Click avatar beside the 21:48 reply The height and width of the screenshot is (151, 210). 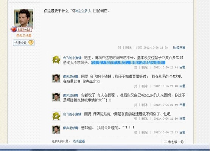tap(56, 78)
